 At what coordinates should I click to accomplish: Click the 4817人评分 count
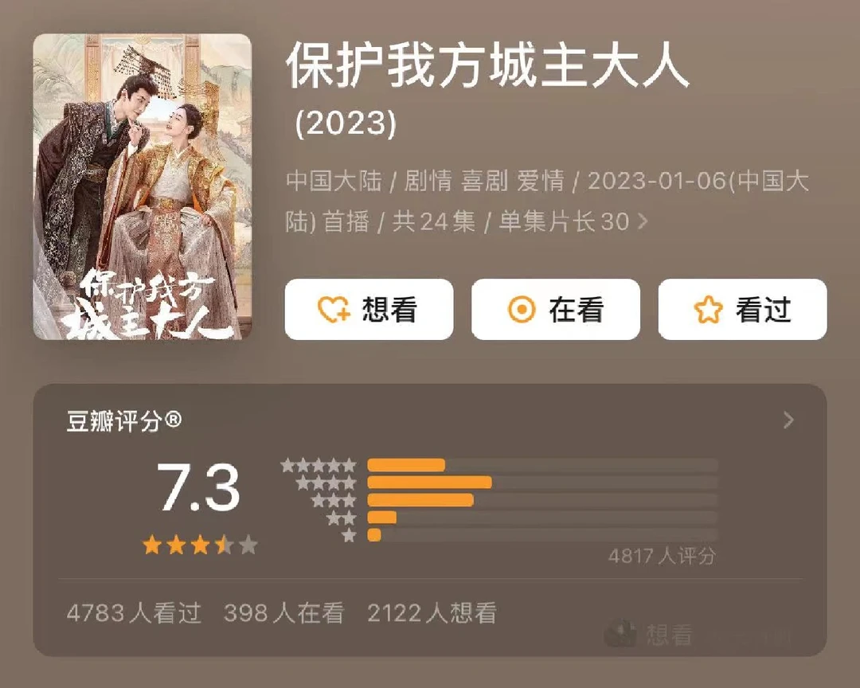click(662, 556)
